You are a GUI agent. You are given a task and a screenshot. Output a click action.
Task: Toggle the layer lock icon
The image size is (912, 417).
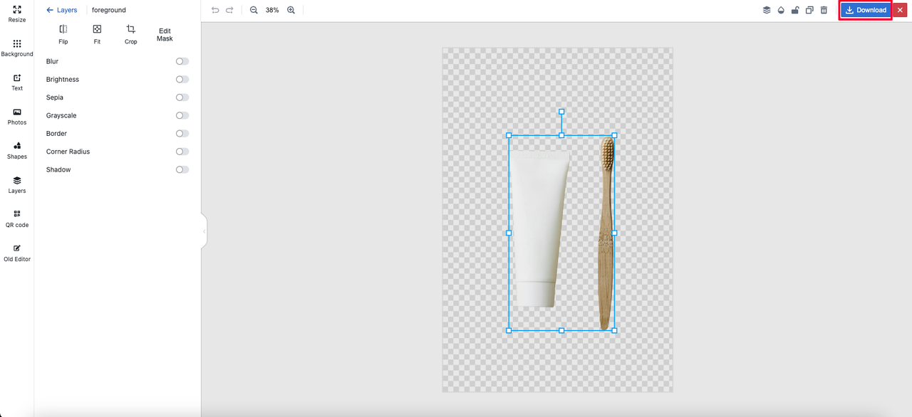click(x=795, y=10)
